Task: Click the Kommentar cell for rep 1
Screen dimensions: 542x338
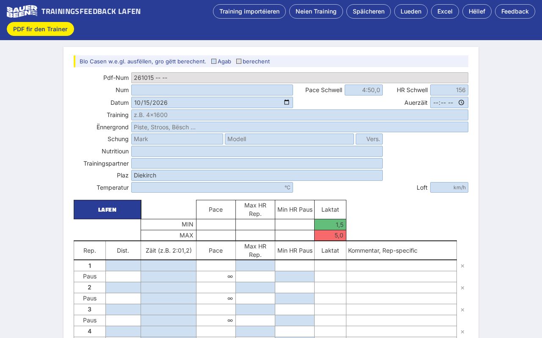Action: tap(401, 266)
